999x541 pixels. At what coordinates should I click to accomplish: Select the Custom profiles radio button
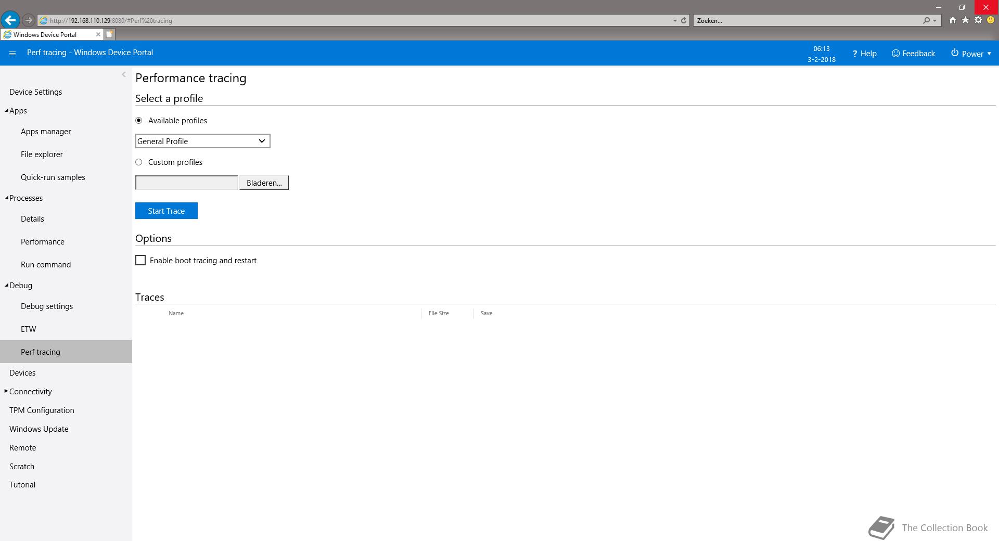click(138, 162)
